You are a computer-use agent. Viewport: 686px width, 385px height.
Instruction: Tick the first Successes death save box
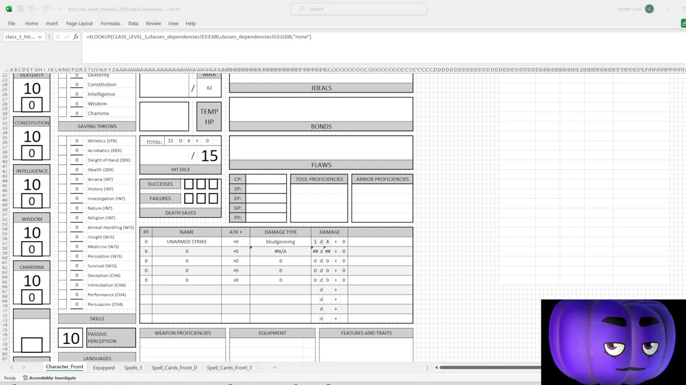189,184
